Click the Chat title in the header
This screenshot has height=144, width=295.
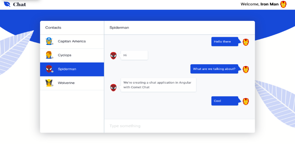pos(20,4)
